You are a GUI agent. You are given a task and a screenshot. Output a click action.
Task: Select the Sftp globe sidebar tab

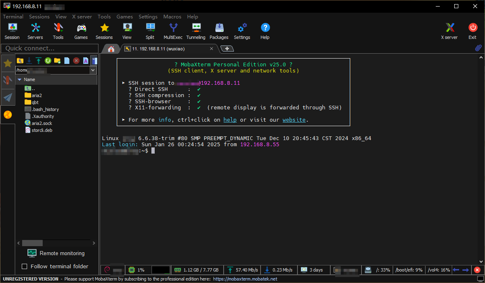click(x=8, y=115)
